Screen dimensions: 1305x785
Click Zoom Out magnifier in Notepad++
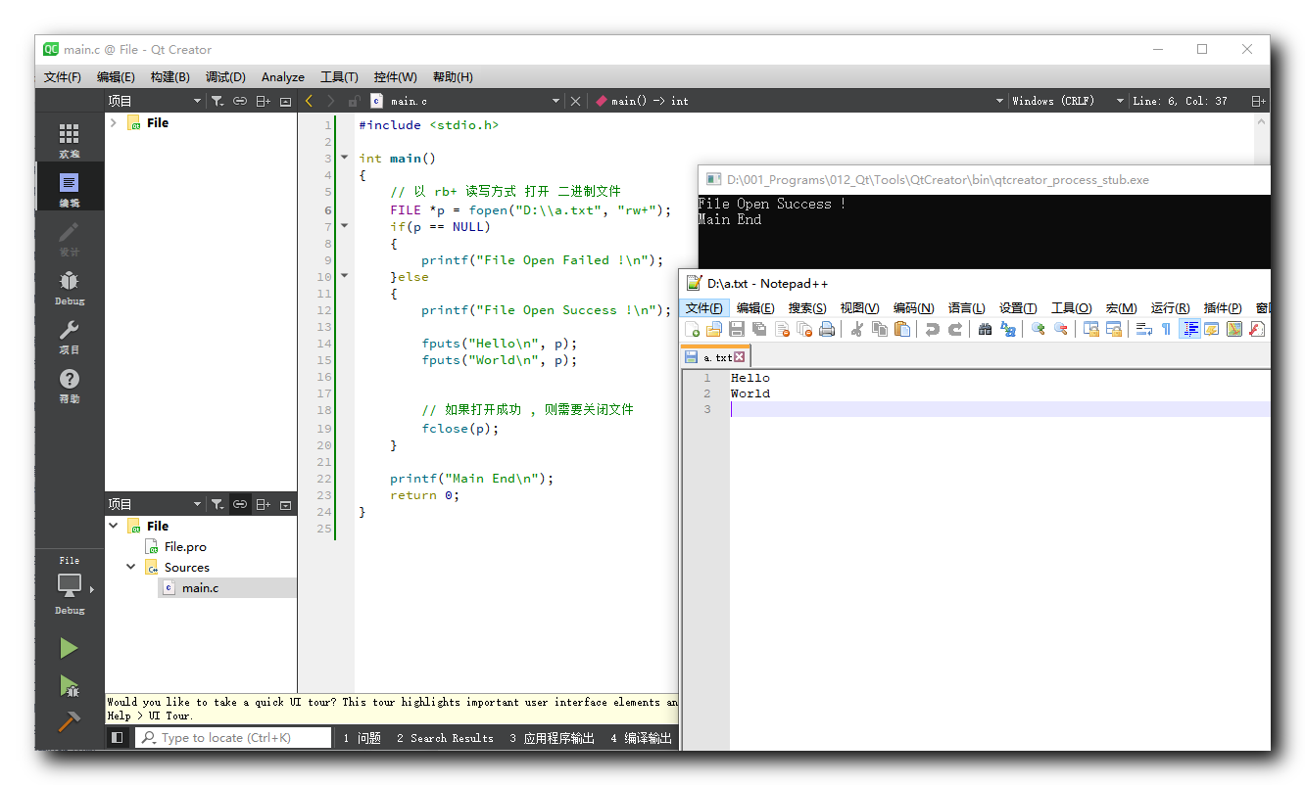[x=1061, y=329]
